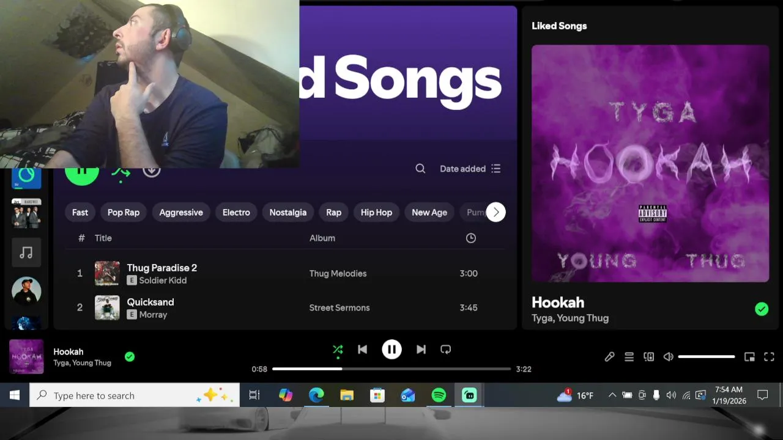The height and width of the screenshot is (440, 783).
Task: Sort by the Album column header
Action: click(322, 238)
